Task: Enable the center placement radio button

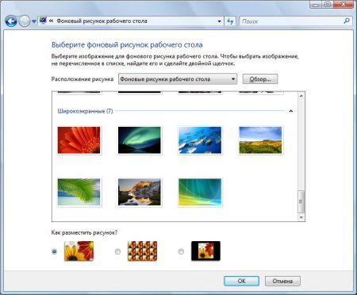Action: [181, 251]
